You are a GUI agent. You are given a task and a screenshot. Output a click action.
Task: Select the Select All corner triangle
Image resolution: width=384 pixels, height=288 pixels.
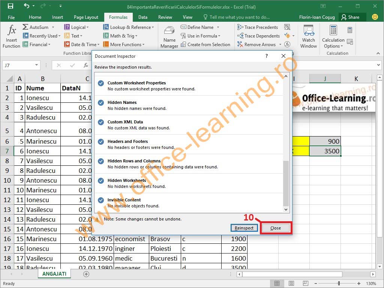[9, 79]
